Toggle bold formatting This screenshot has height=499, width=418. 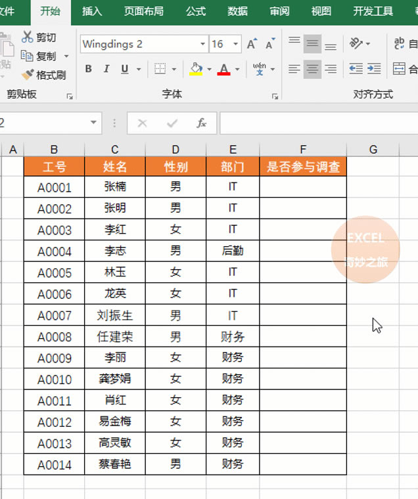tap(89, 69)
